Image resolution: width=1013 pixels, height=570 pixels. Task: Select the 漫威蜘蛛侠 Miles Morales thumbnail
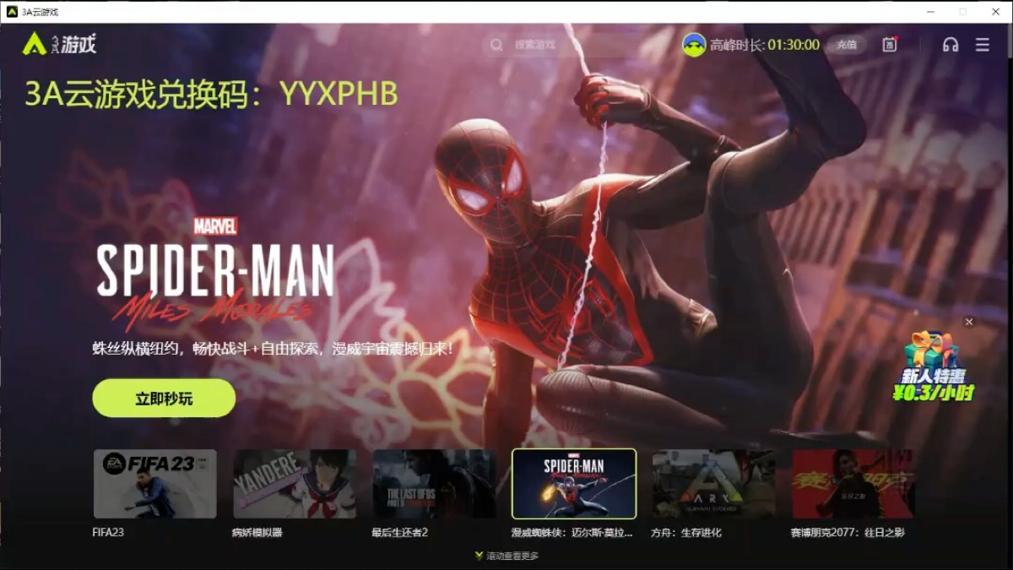(574, 484)
